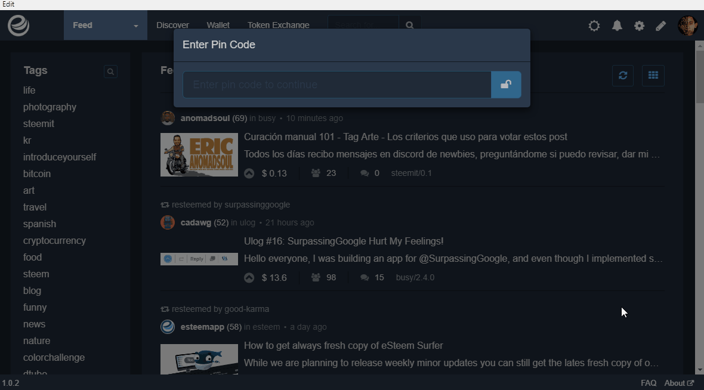Open Ulog #16 SurpassingGoogle post title
The width and height of the screenshot is (704, 390).
[x=344, y=241]
